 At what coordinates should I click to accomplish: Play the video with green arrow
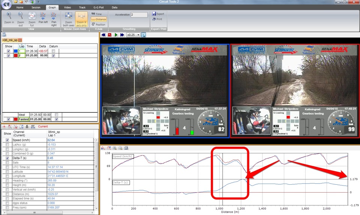pos(116,35)
